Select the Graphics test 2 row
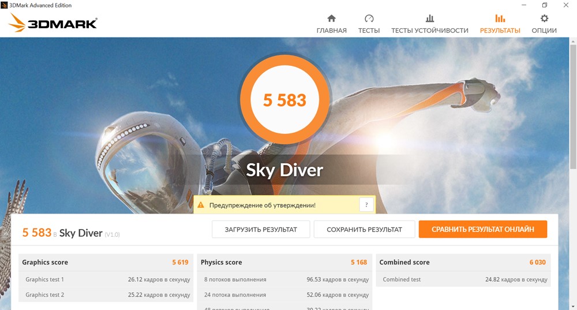This screenshot has height=310, width=577. 106,294
